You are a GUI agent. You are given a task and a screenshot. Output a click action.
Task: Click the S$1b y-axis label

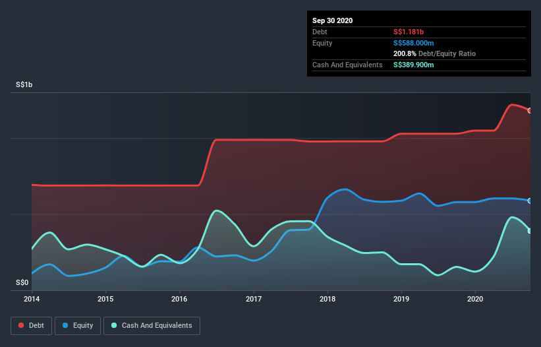[x=24, y=85]
